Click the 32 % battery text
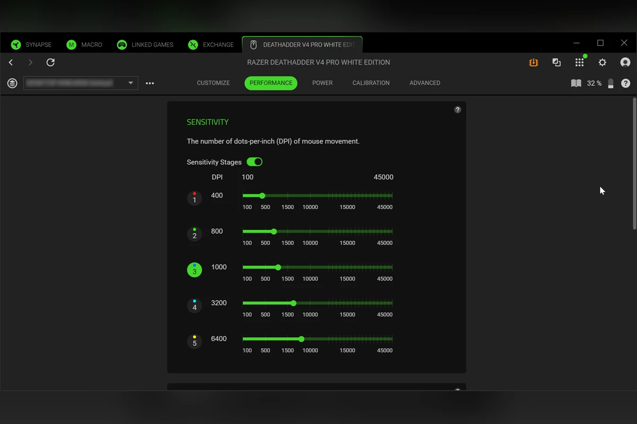The height and width of the screenshot is (424, 637). [595, 83]
